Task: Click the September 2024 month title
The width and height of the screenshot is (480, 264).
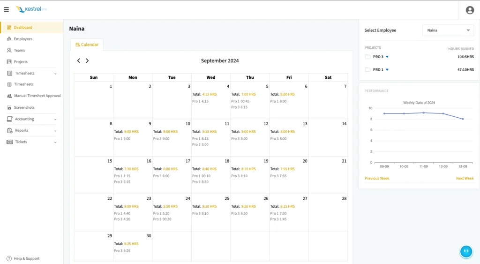Action: pos(220,60)
